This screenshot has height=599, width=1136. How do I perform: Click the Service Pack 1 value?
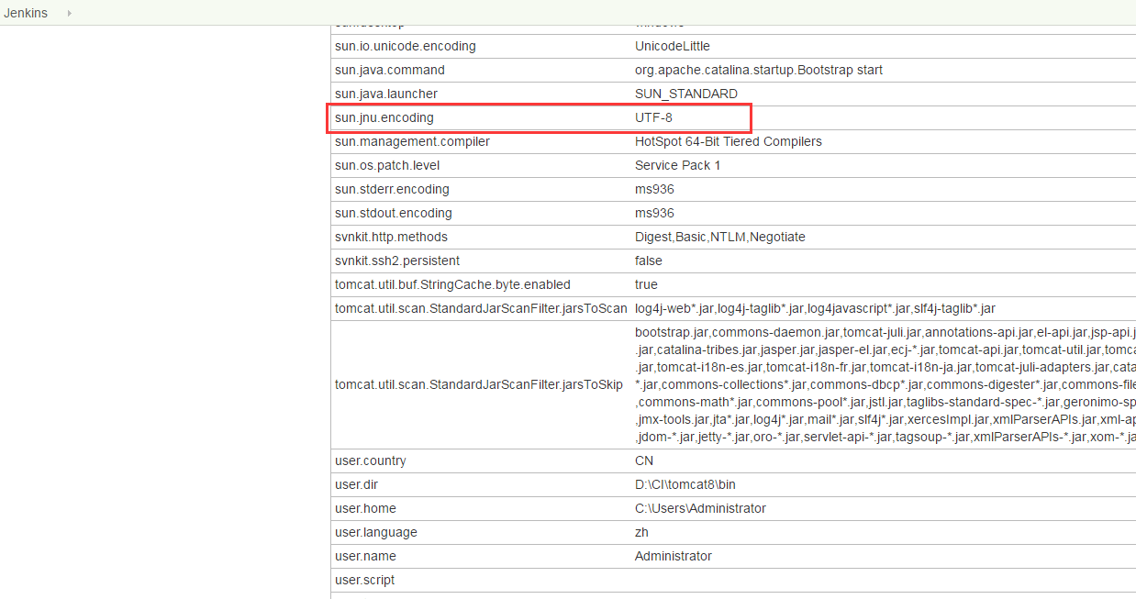(x=677, y=165)
